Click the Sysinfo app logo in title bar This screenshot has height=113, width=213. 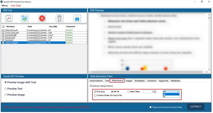click(2, 2)
